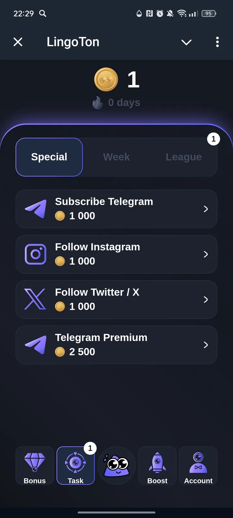Open the Bonus diamond icon

click(35, 461)
